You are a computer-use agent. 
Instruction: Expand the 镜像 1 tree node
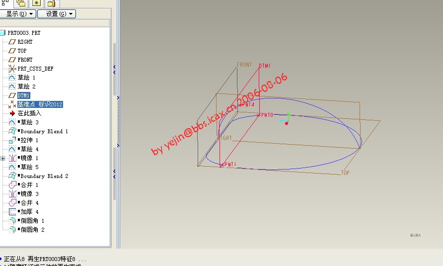2,158
